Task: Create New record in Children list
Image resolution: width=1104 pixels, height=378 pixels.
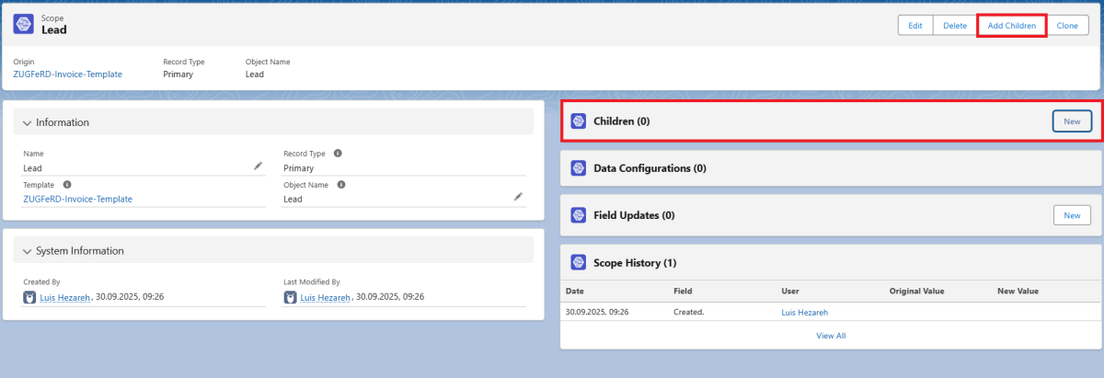Action: pyautogui.click(x=1072, y=121)
